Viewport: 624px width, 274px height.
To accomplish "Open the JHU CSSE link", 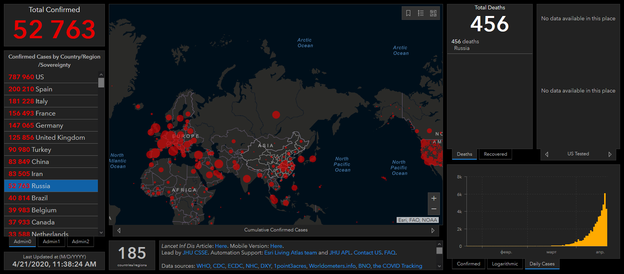I will click(195, 253).
